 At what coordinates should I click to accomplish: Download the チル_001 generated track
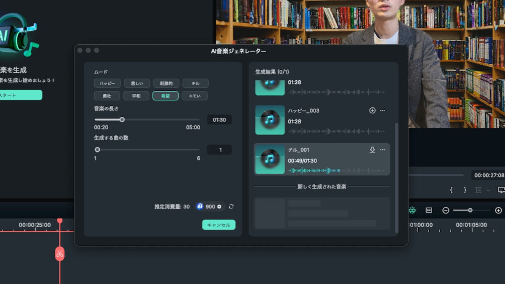(372, 150)
